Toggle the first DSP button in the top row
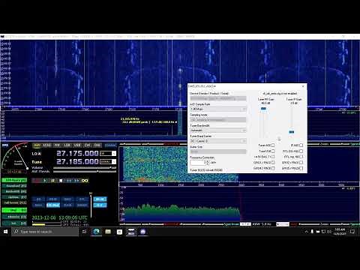 tap(39, 199)
